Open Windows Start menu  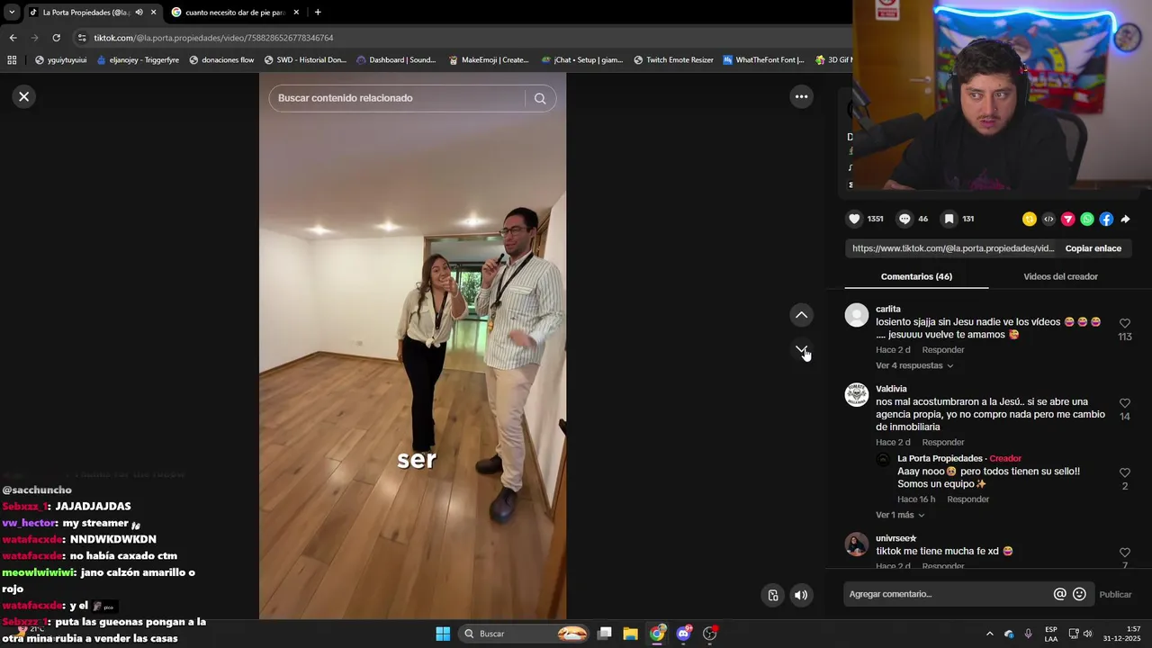click(x=443, y=634)
